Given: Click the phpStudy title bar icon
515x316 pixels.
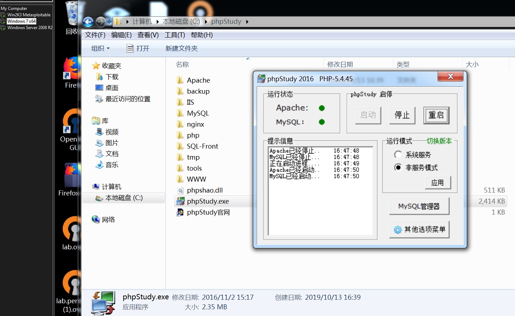Looking at the screenshot, I should 261,79.
